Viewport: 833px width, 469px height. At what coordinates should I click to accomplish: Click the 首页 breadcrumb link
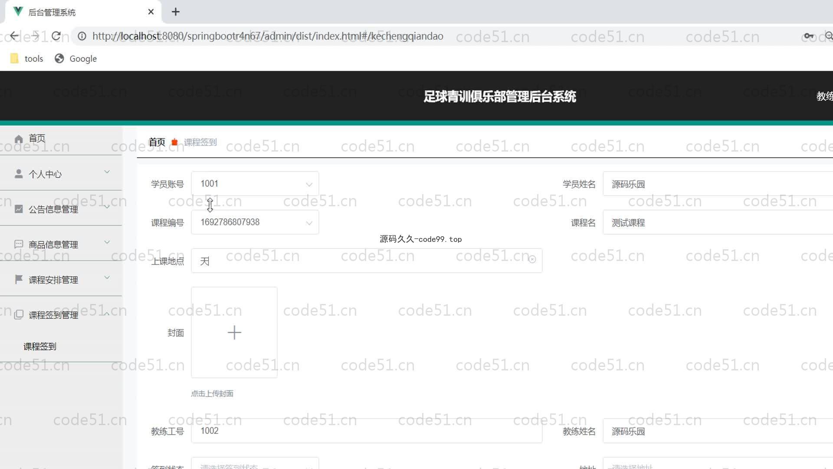pyautogui.click(x=157, y=142)
